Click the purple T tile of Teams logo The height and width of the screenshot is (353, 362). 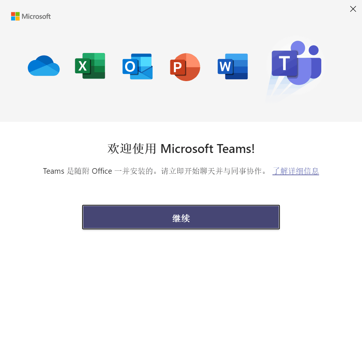point(284,64)
